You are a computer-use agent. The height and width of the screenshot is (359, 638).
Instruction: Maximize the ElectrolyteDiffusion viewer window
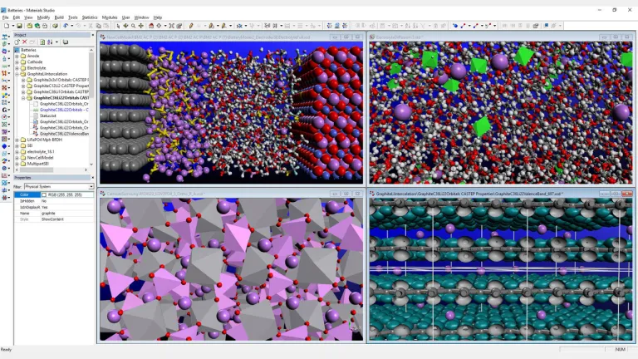[x=617, y=37]
